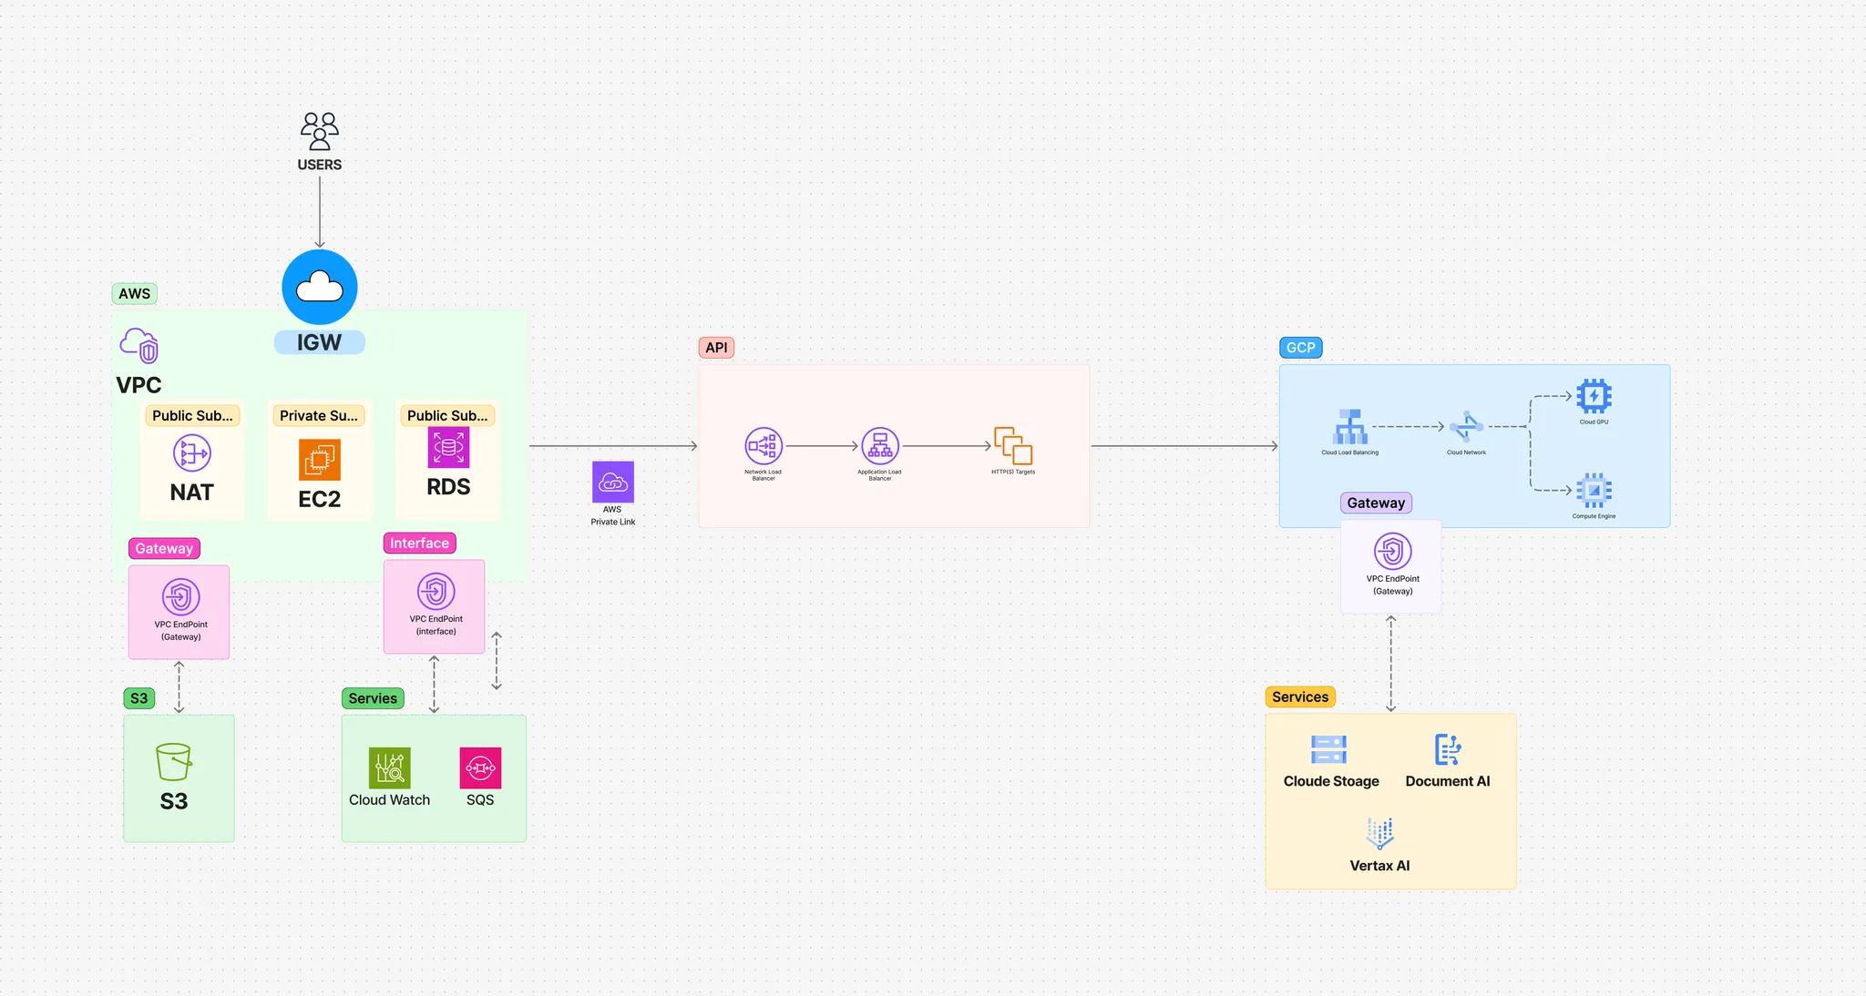Viewport: 1866px width, 996px height.
Task: Select the orange EC2 icon
Action: (320, 460)
